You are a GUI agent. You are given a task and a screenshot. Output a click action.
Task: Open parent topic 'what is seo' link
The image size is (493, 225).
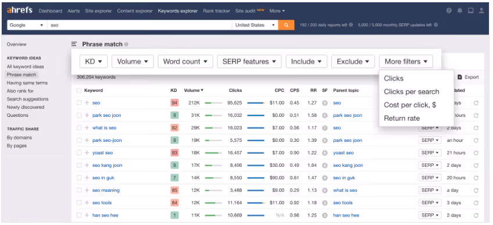coord(345,190)
